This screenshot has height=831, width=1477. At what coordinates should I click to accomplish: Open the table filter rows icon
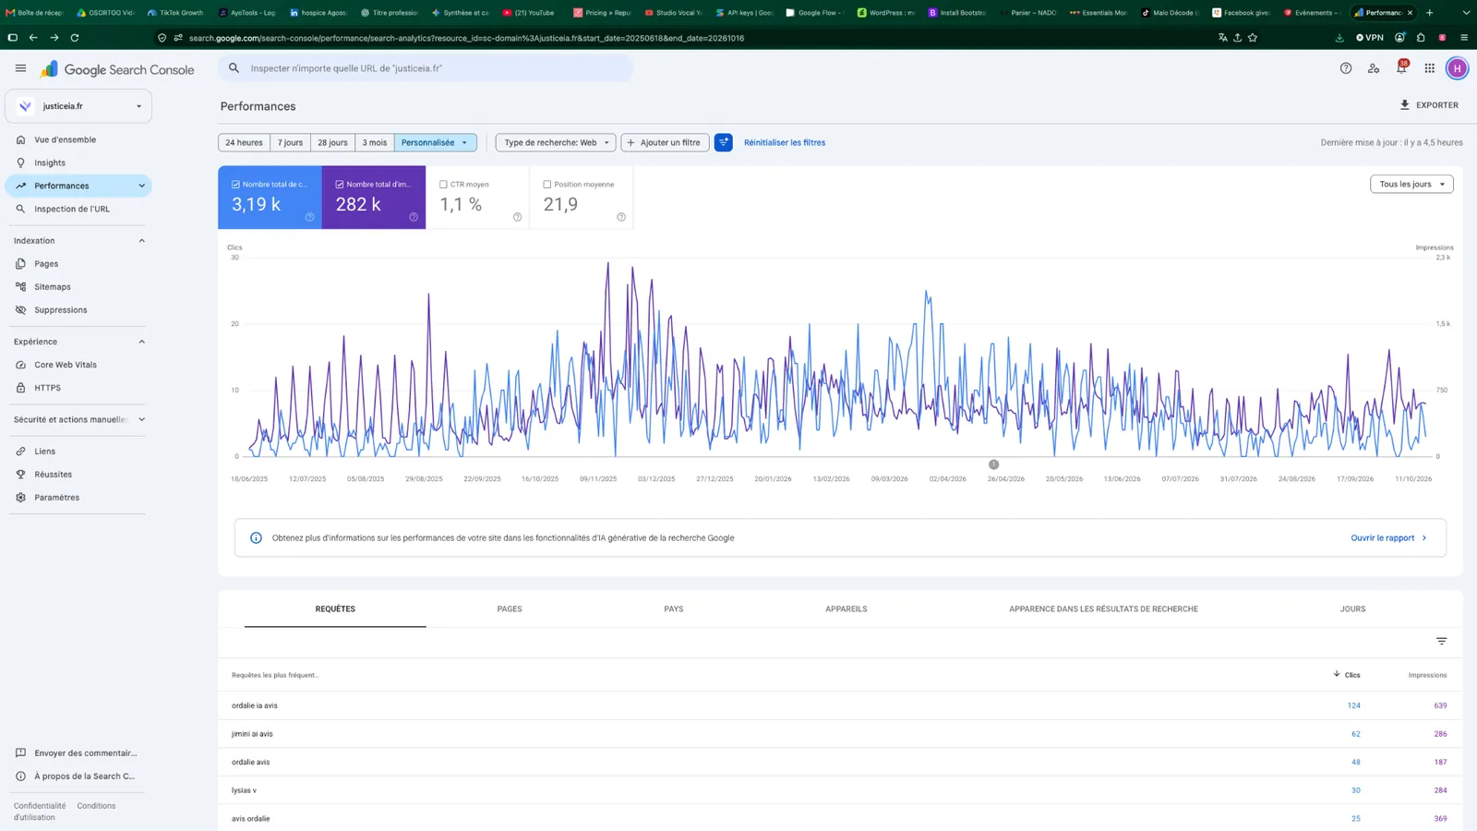[x=1441, y=641]
